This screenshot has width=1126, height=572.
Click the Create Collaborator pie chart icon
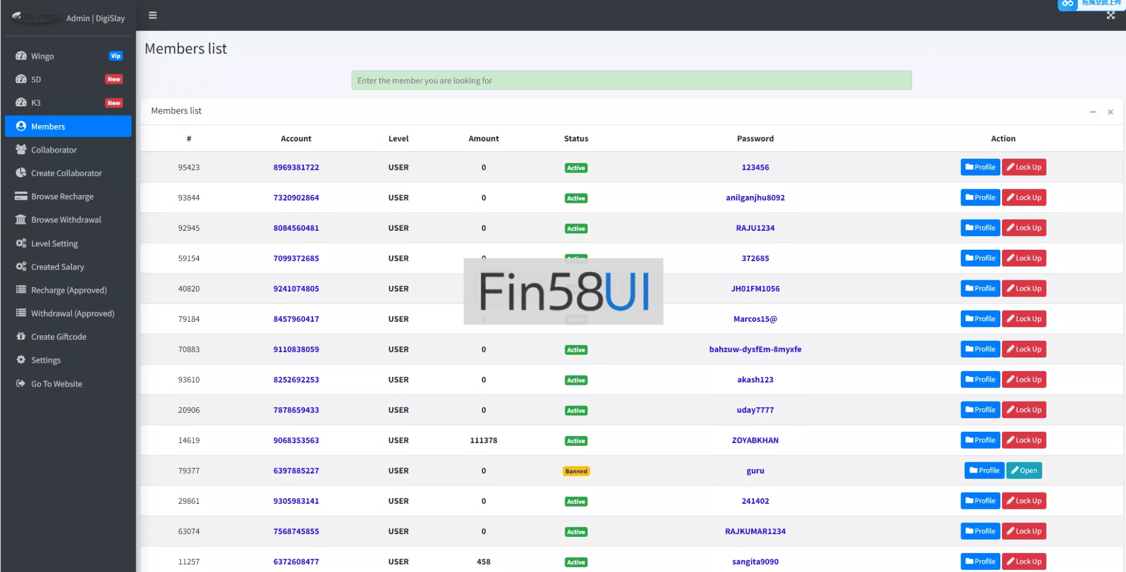click(21, 173)
